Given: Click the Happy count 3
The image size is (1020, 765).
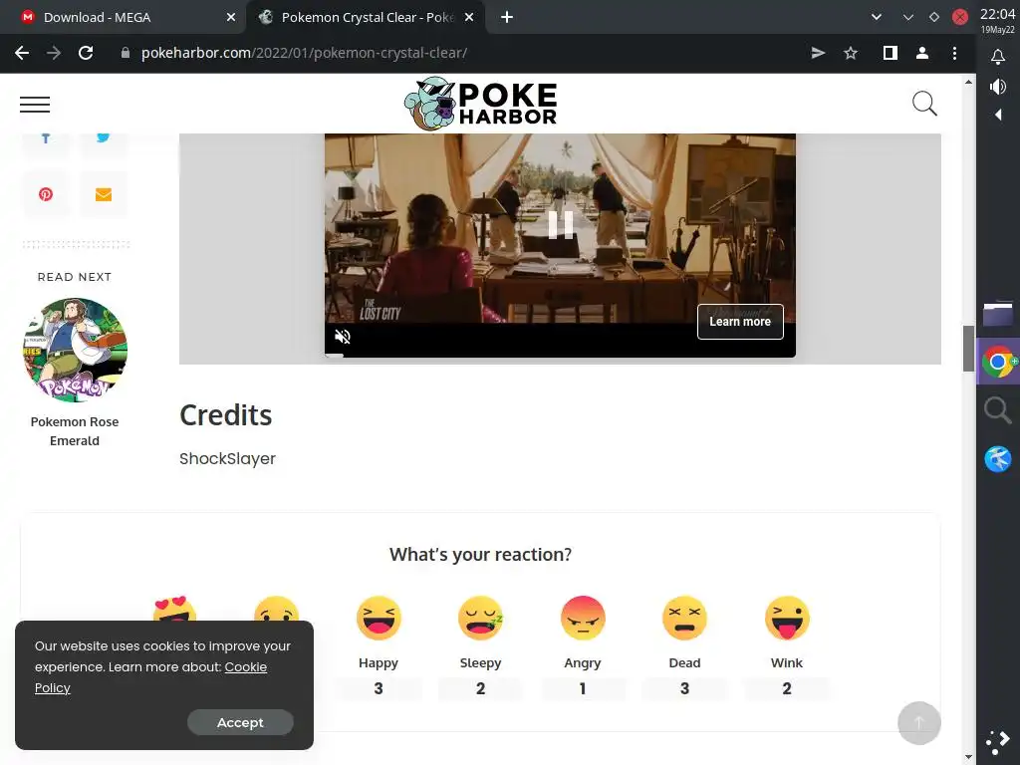Looking at the screenshot, I should coord(379,689).
